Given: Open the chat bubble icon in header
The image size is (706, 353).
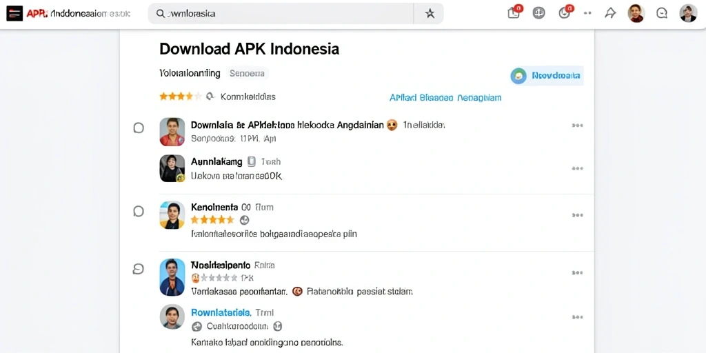Looking at the screenshot, I should point(661,14).
